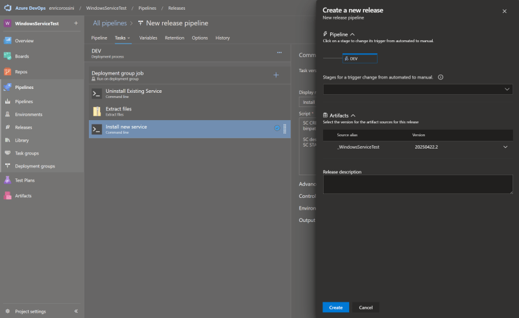Collapse the Pipeline section
The height and width of the screenshot is (318, 519).
tap(352, 34)
